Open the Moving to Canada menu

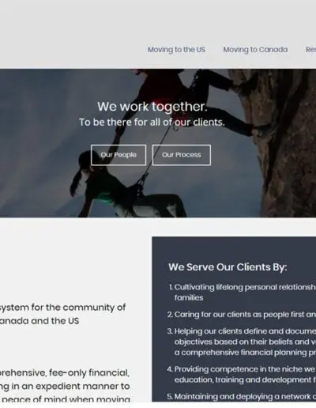tap(255, 50)
